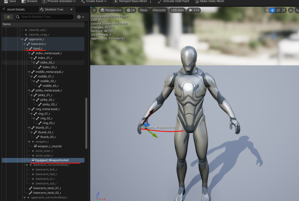Click the LOD Auto button
Image resolution: width=299 pixels, height=201 pixels.
pos(177,10)
